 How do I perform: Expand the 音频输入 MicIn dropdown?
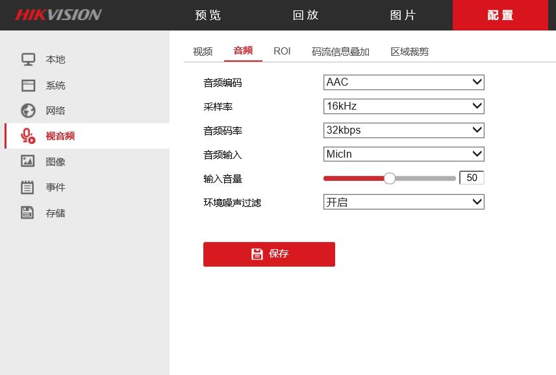[403, 154]
